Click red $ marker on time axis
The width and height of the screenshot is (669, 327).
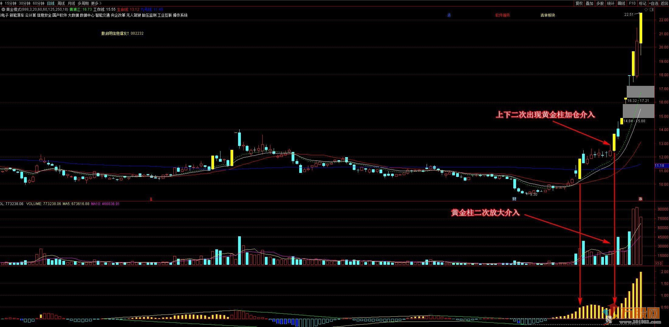[x=151, y=199]
